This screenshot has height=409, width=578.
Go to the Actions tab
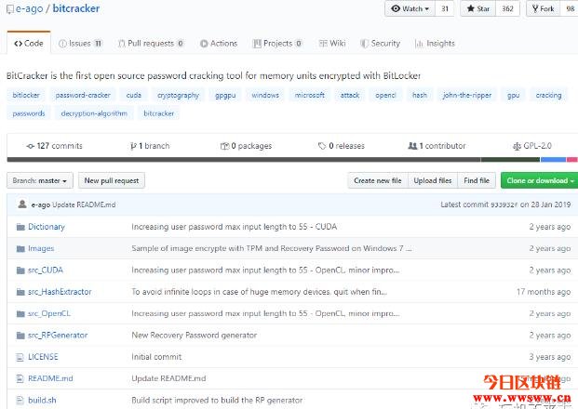tap(219, 44)
